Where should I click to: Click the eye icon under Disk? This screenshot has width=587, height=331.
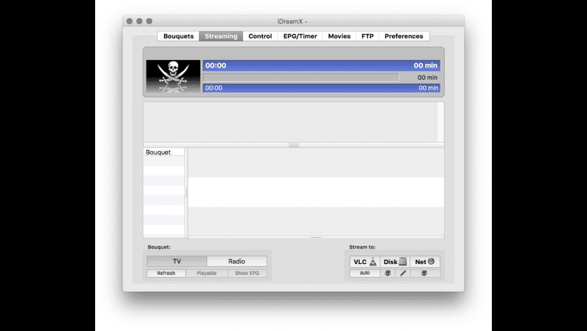(x=387, y=273)
